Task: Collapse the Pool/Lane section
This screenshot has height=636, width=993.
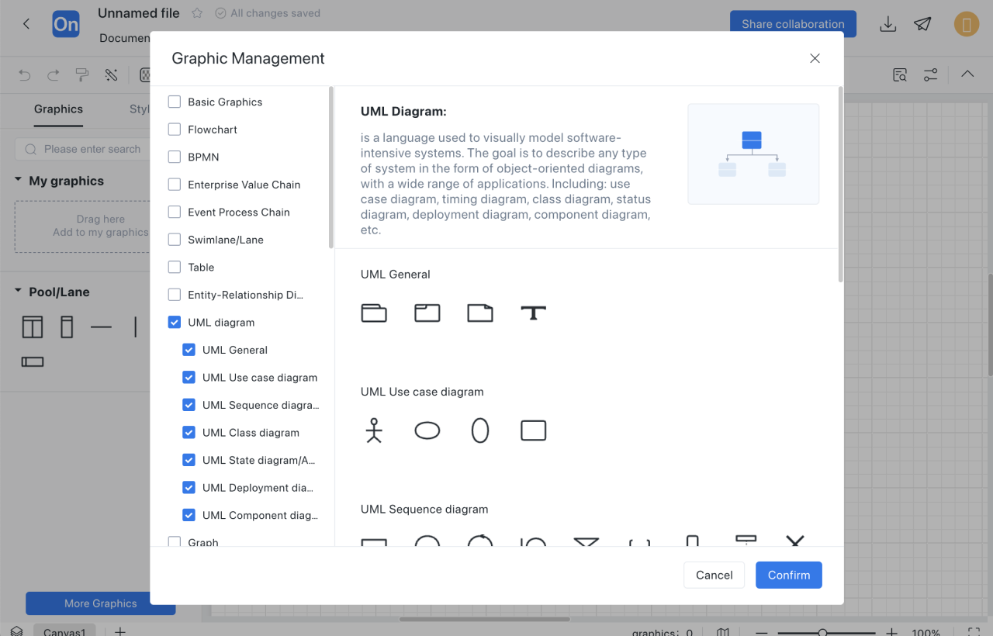Action: tap(18, 292)
